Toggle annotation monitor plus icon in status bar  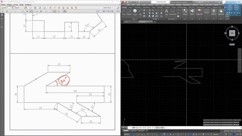coord(208,134)
